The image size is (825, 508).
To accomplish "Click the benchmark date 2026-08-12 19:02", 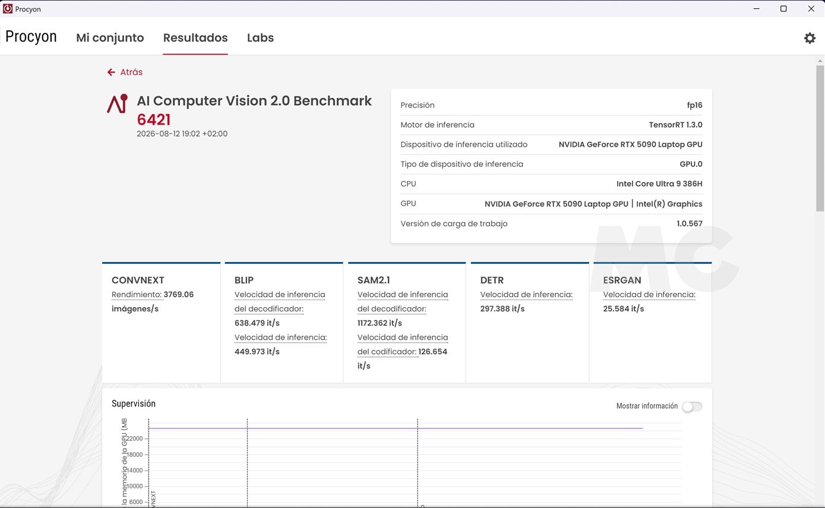I will coord(182,134).
